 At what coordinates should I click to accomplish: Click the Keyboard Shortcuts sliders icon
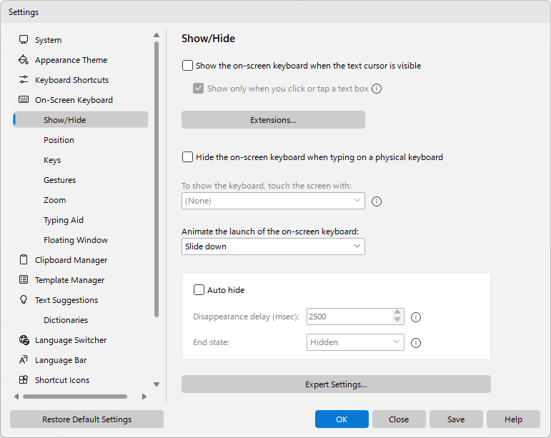pyautogui.click(x=24, y=79)
